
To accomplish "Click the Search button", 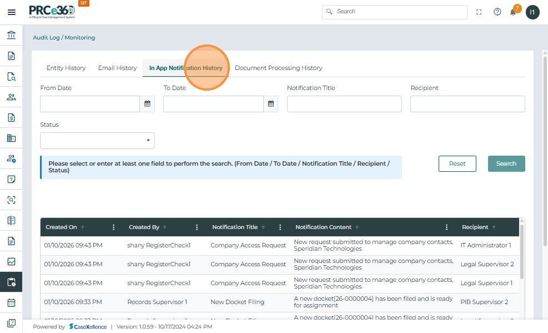I will click(x=506, y=163).
